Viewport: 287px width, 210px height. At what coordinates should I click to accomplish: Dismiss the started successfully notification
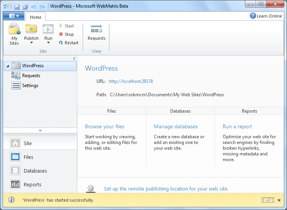point(279,200)
